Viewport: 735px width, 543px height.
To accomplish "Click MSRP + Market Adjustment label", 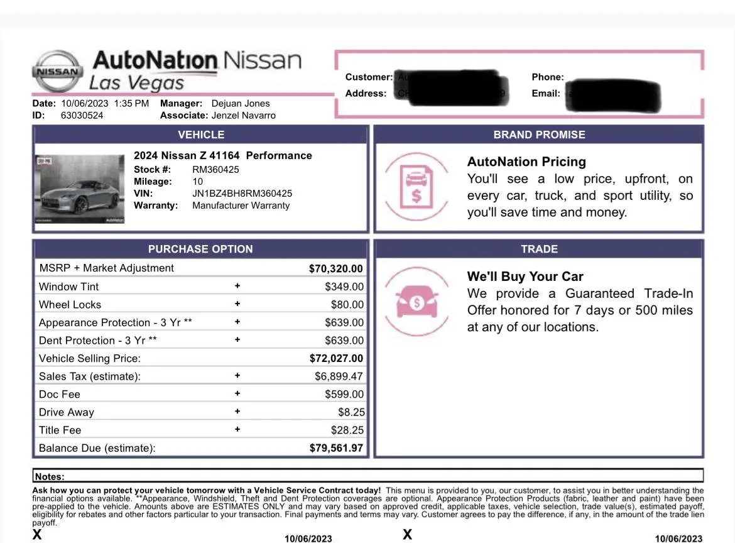I will pos(106,268).
